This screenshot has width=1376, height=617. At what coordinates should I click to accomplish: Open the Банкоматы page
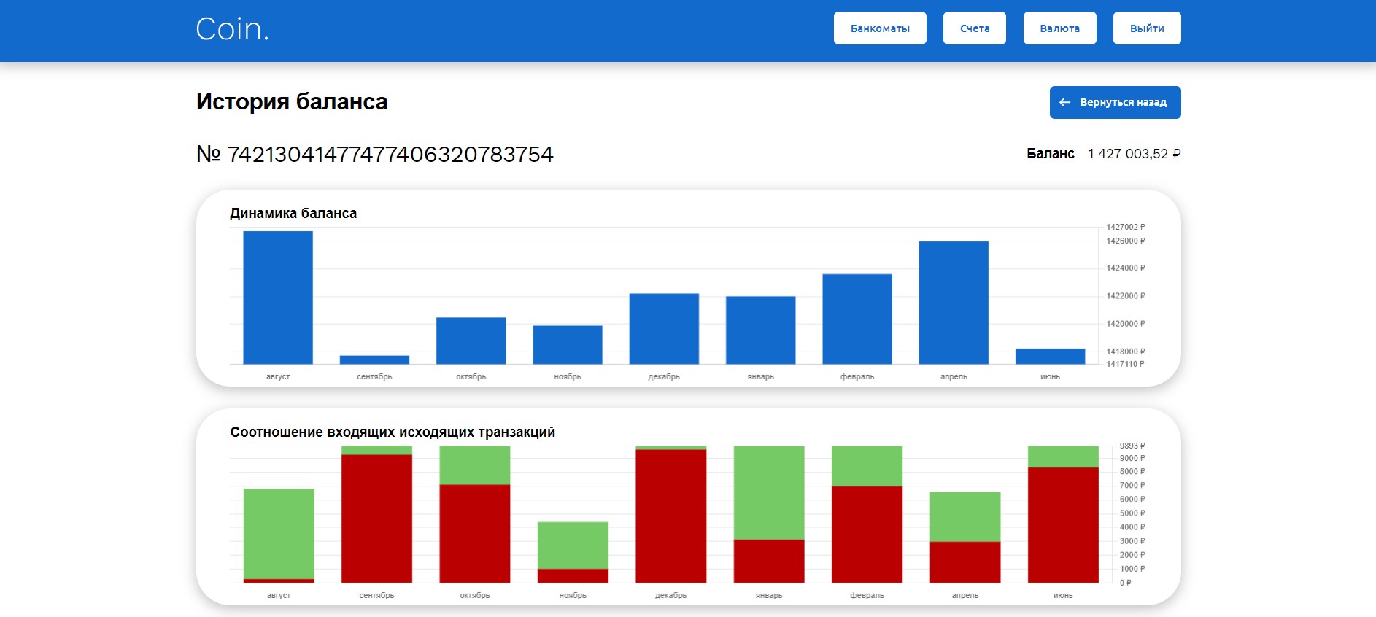click(880, 28)
